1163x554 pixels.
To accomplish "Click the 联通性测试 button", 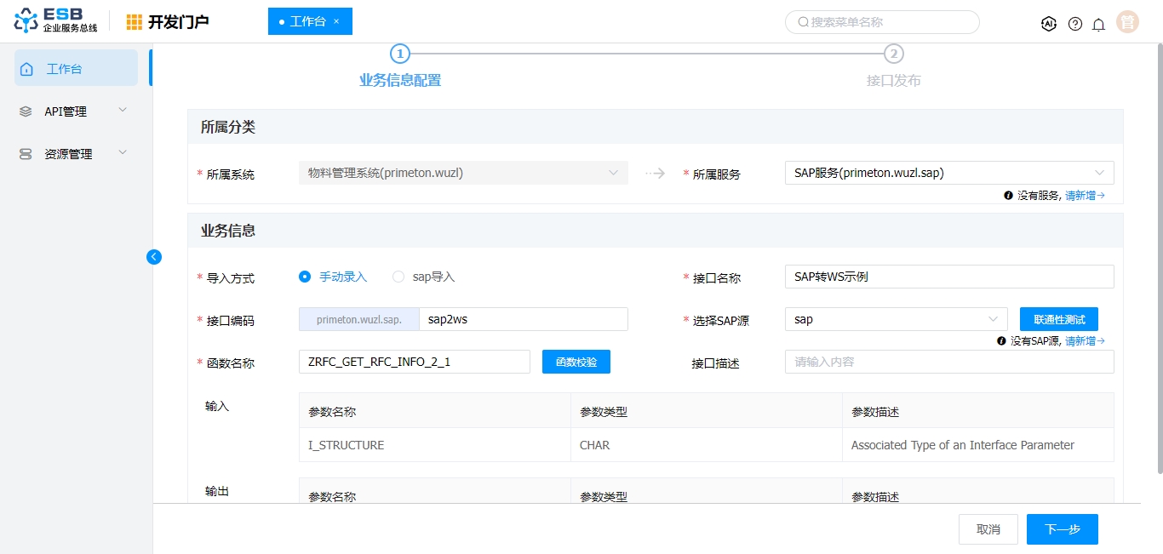I will click(x=1058, y=319).
